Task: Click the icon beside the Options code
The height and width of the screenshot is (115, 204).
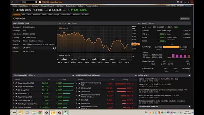Action: (24, 51)
